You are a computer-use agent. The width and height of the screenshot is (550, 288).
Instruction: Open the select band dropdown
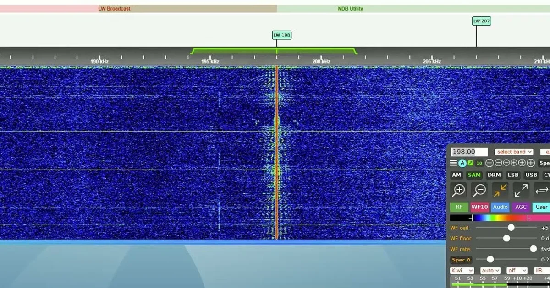tap(514, 152)
